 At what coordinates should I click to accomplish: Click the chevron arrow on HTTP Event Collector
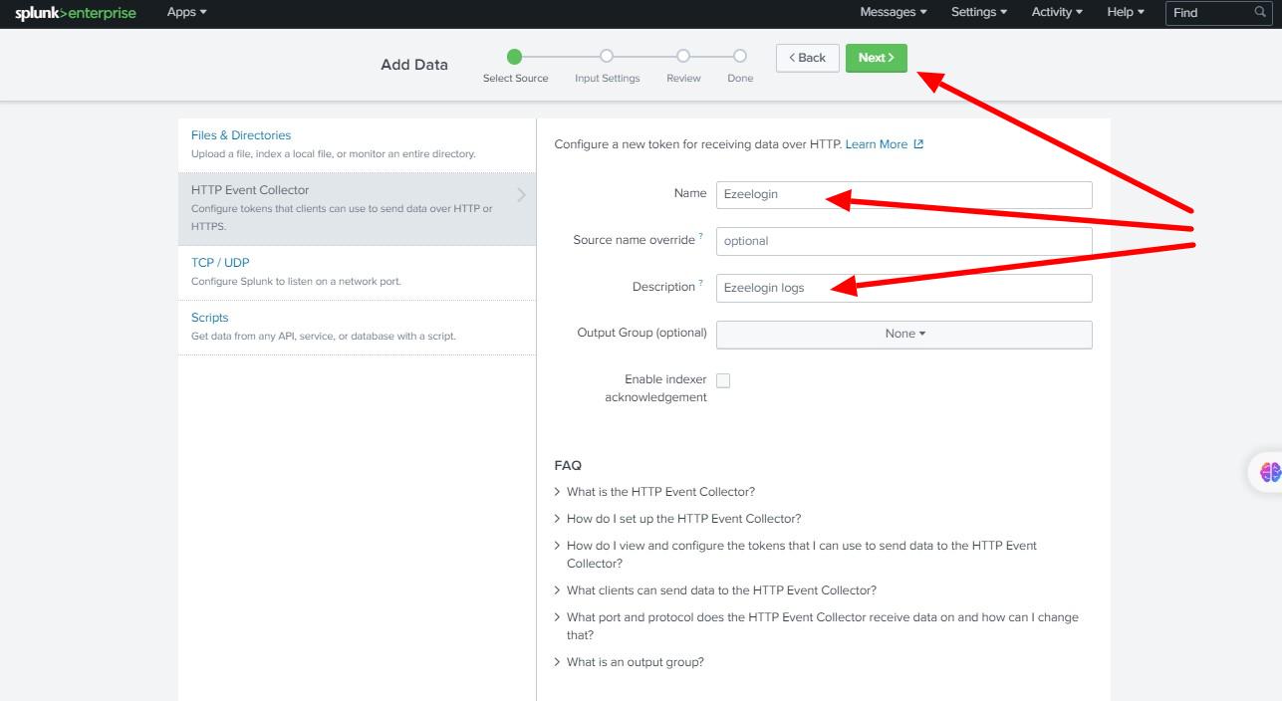point(521,195)
